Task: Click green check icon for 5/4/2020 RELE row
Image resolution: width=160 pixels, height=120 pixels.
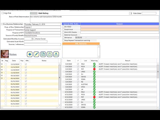Action: (94, 64)
